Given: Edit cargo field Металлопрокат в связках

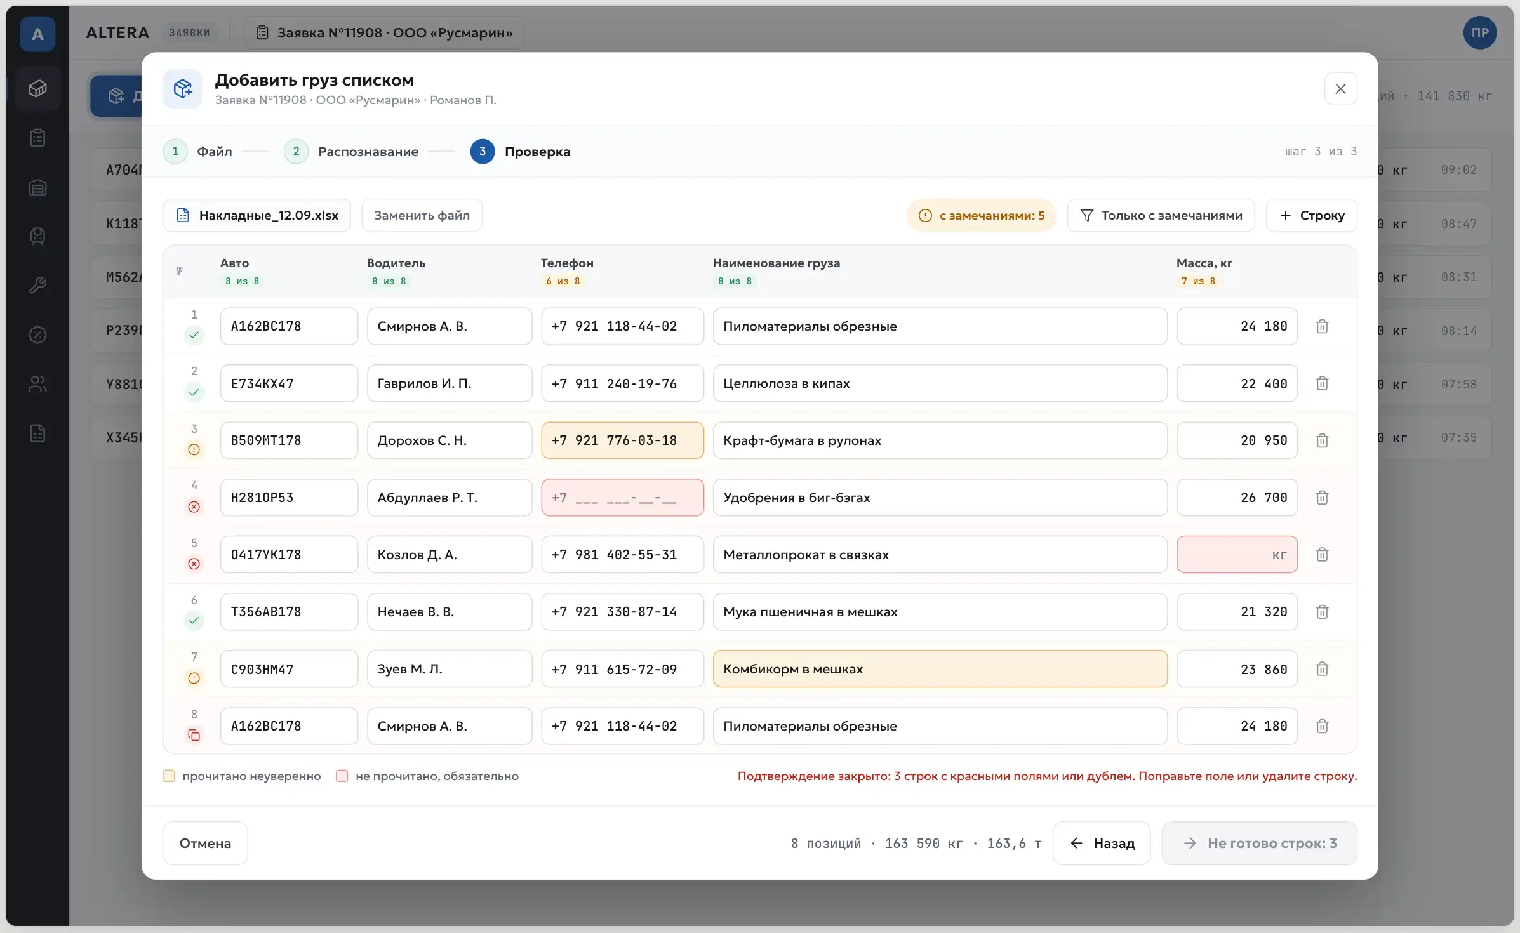Looking at the screenshot, I should [x=940, y=555].
